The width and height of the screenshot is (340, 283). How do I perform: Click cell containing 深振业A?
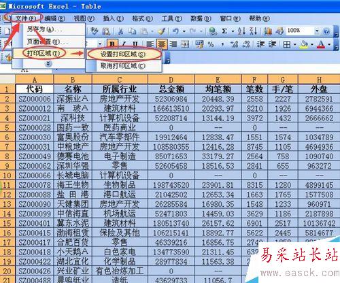[73, 99]
